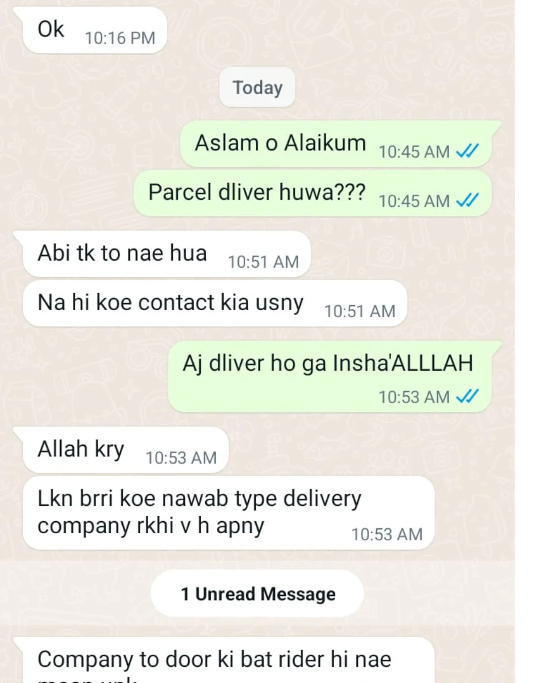The height and width of the screenshot is (683, 546).
Task: Tap read checkmarks on Parcel dliver huwa message
Action: (467, 200)
